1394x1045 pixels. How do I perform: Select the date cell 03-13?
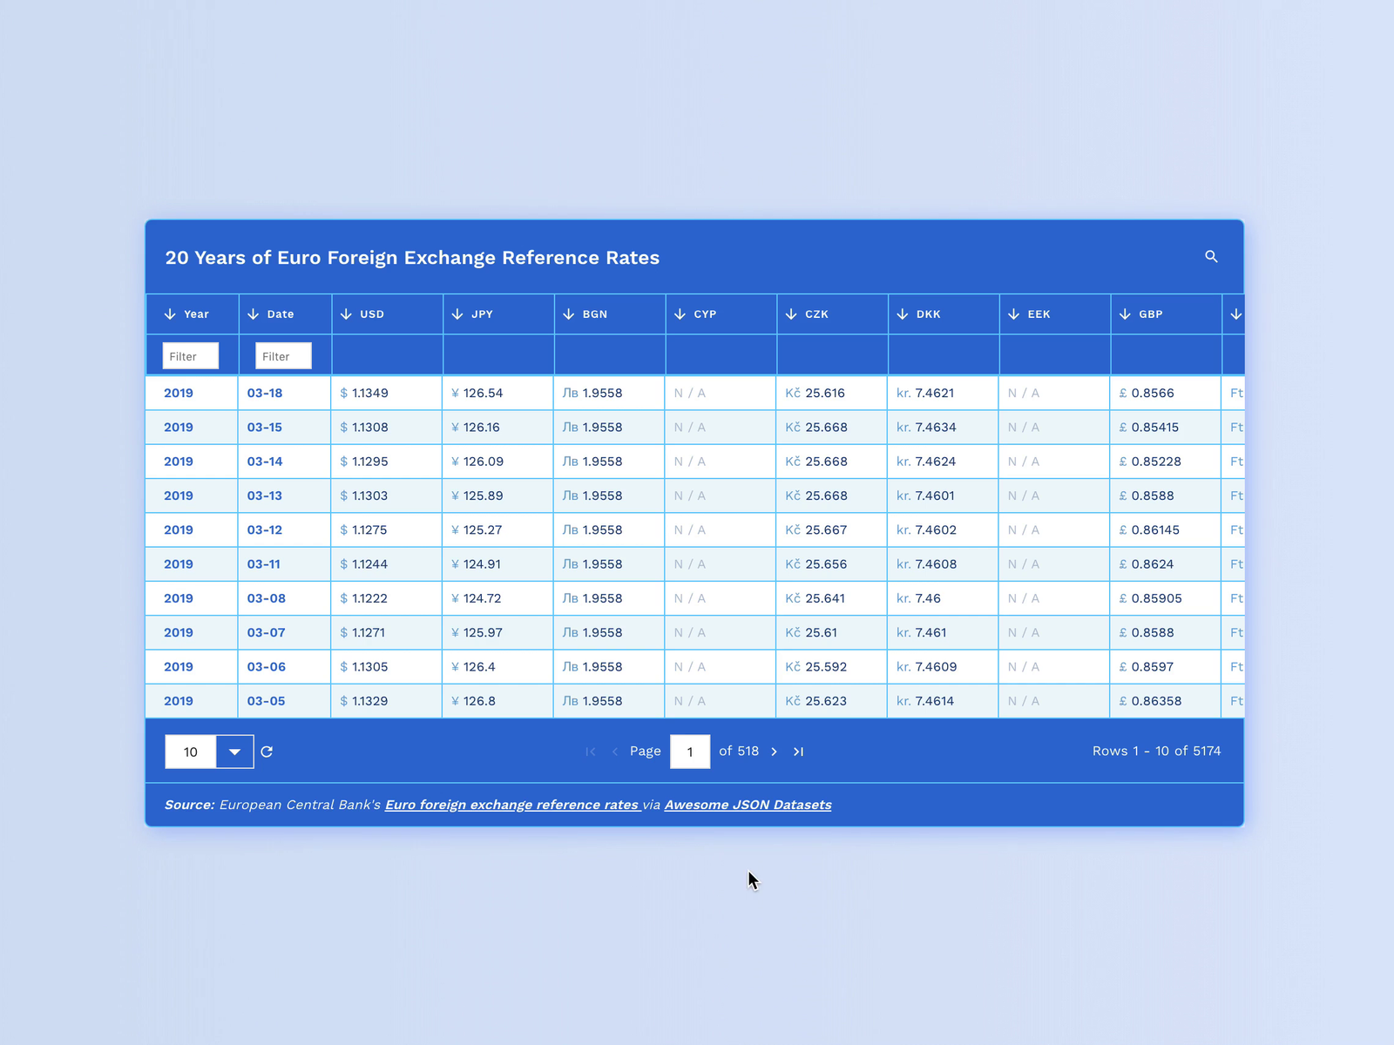point(265,496)
